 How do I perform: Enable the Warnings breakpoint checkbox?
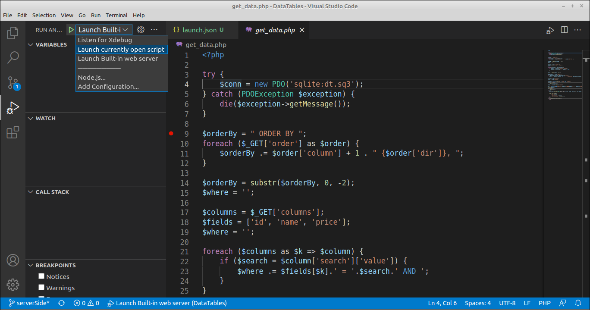pos(41,288)
